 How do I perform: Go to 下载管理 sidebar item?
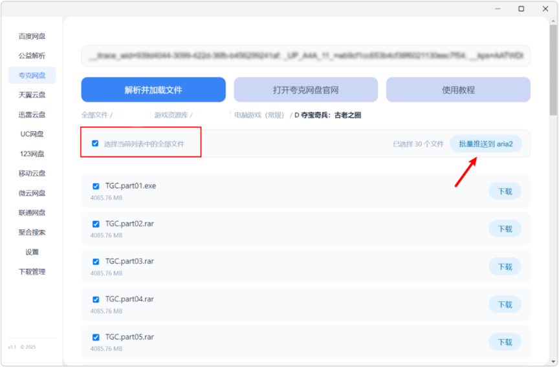32,271
